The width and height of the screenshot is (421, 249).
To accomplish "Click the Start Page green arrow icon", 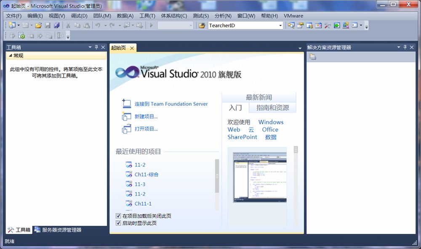I will click(337, 26).
